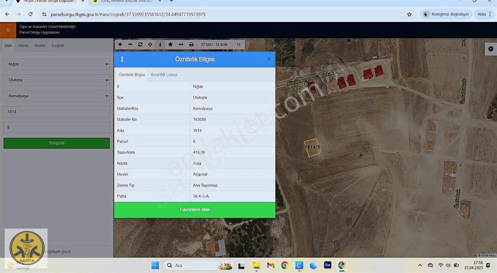
Task: Switch to İdari tab
Action: pyautogui.click(x=8, y=45)
